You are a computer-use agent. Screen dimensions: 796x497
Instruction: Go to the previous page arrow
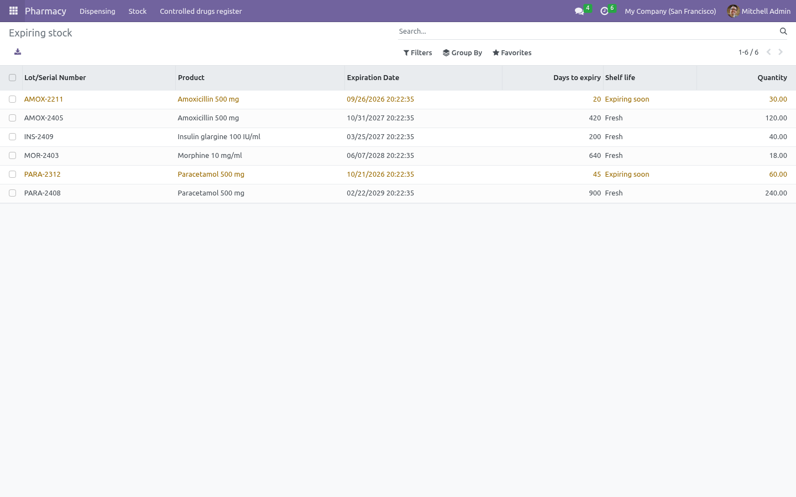point(768,52)
